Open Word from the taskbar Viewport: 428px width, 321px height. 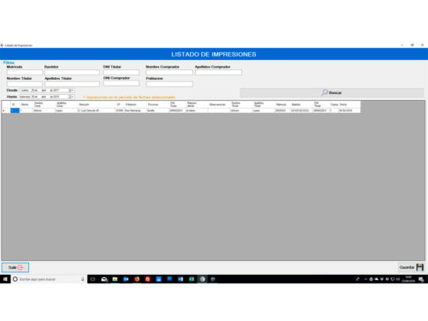pyautogui.click(x=181, y=279)
